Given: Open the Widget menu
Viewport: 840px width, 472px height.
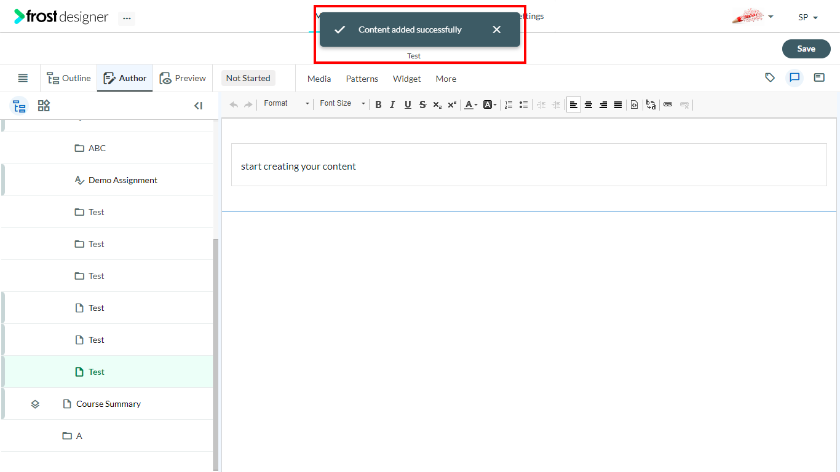Looking at the screenshot, I should tap(407, 79).
